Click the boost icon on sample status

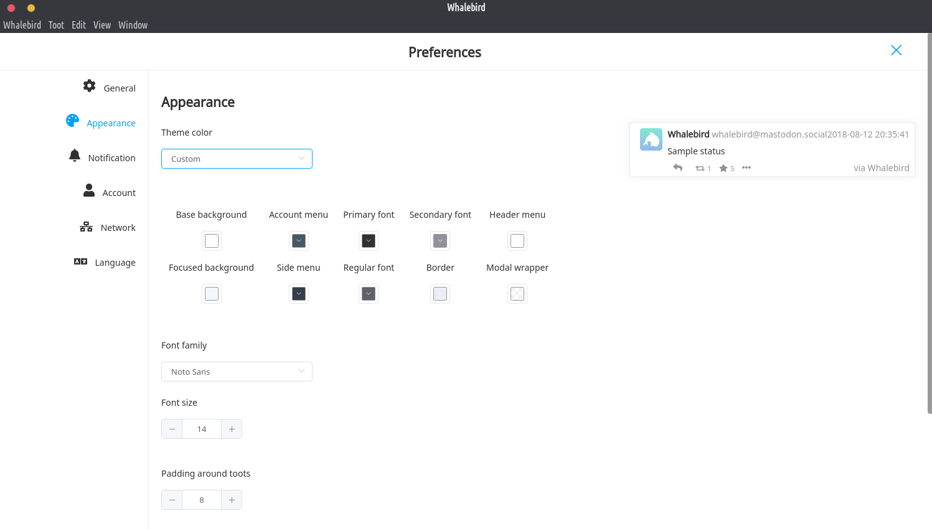tap(700, 169)
